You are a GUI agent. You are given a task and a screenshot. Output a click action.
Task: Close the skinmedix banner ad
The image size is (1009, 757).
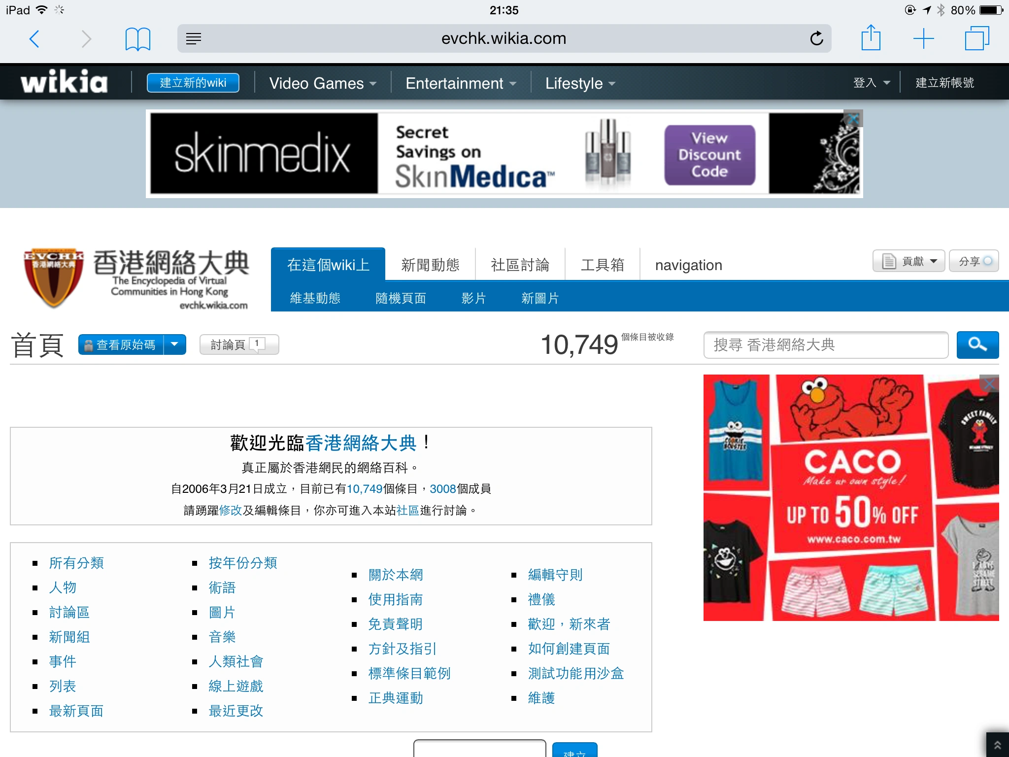coord(853,119)
